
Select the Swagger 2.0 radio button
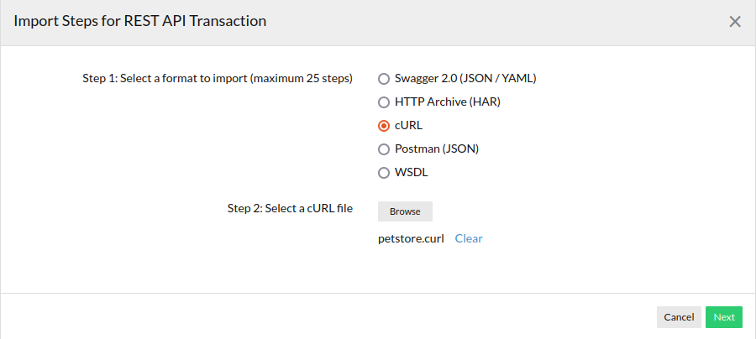tap(384, 79)
